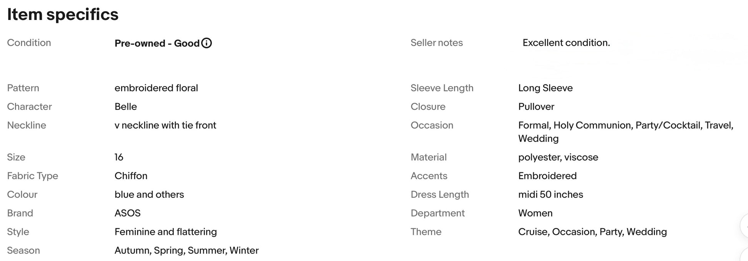The height and width of the screenshot is (261, 748).
Task: Click the Seller notes label
Action: click(x=437, y=43)
